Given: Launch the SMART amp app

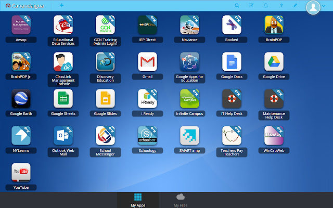Looking at the screenshot, I should click(x=189, y=135).
